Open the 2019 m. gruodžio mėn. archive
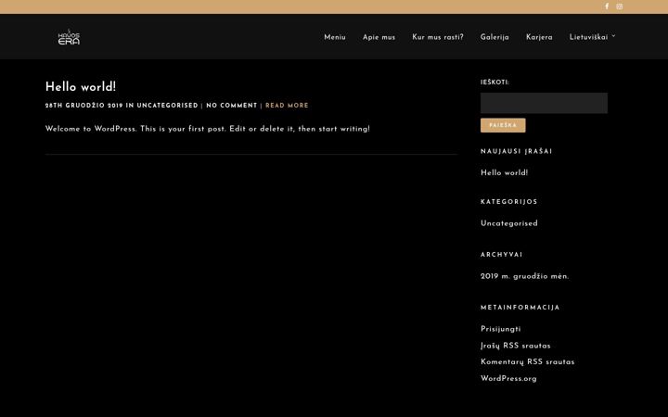 coord(524,276)
